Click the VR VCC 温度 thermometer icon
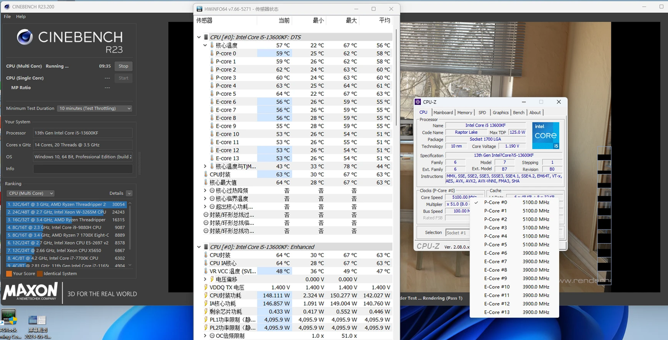 (x=206, y=272)
